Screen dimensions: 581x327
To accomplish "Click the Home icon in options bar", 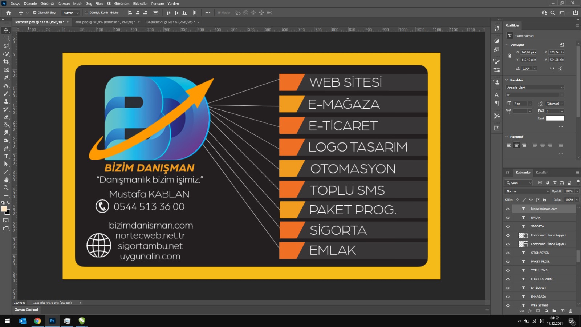I will 8,13.
